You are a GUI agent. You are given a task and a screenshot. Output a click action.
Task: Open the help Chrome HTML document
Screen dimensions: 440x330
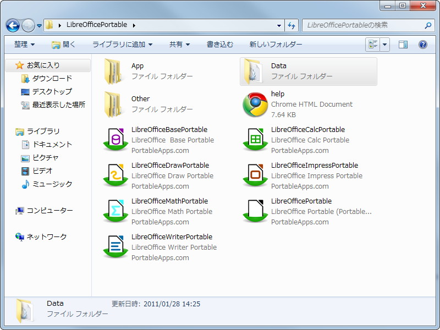point(255,102)
